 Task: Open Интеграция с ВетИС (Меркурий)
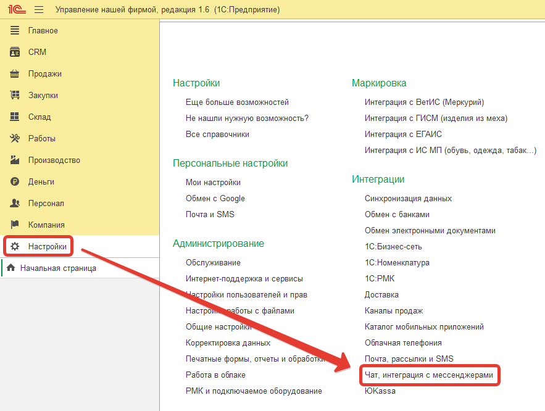click(424, 102)
